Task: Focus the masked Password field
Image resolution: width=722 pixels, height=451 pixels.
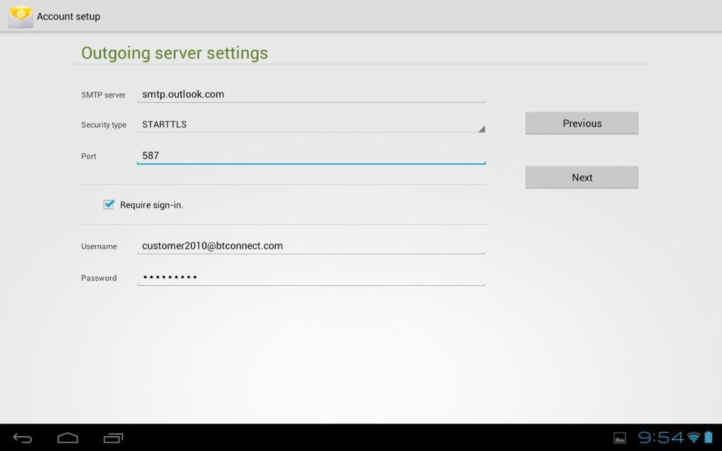Action: (x=310, y=277)
